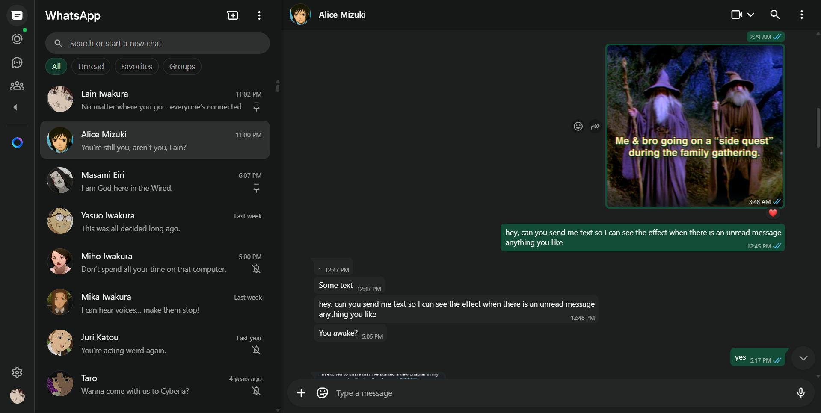This screenshot has height=413, width=821.
Task: Open your profile picture at the bottom of the sidebar
Action: coord(17,396)
